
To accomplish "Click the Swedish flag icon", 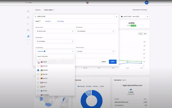I will [42, 70].
